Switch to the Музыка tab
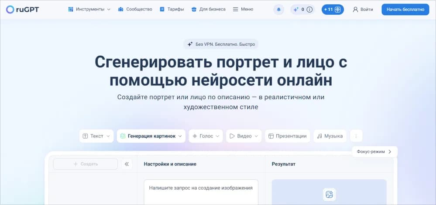The height and width of the screenshot is (205, 436). (x=330, y=136)
